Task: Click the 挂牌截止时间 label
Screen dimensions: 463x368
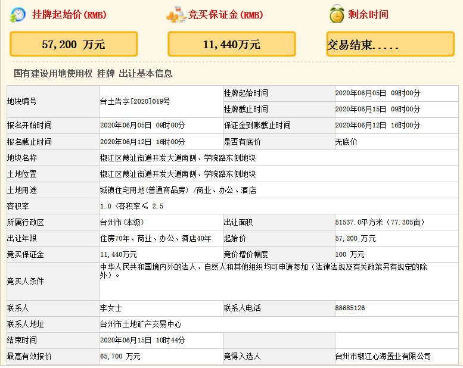Action: [246, 110]
